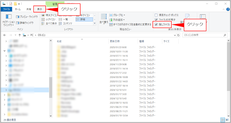Switch to large icons view in status bar

click(228, 120)
